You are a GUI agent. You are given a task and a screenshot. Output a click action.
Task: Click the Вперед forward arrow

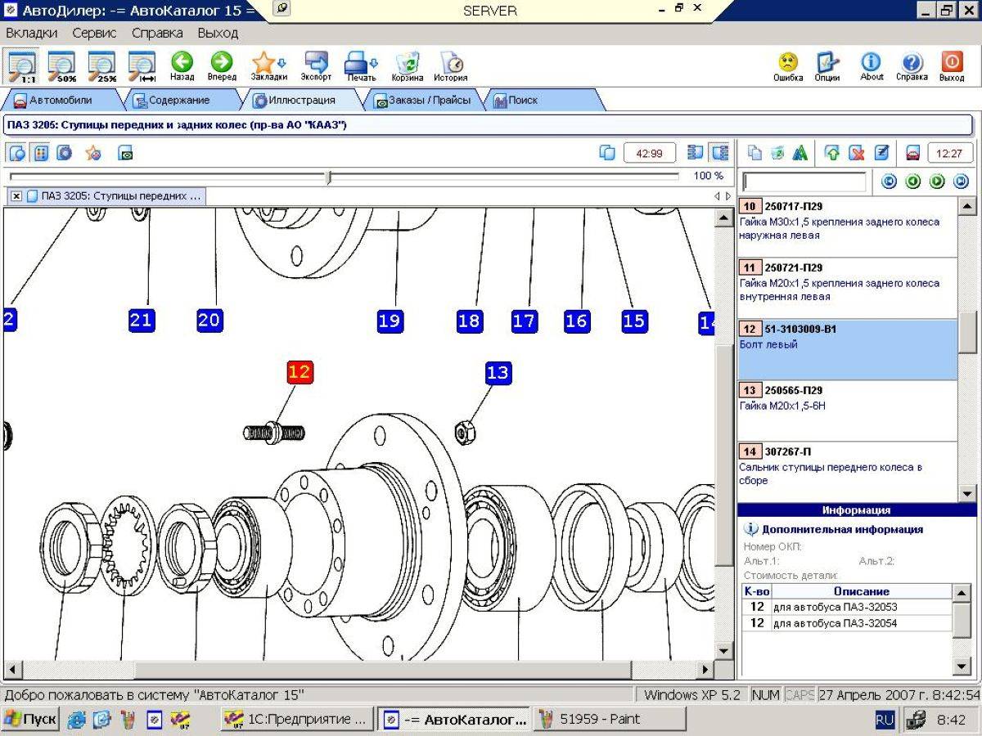tap(221, 66)
